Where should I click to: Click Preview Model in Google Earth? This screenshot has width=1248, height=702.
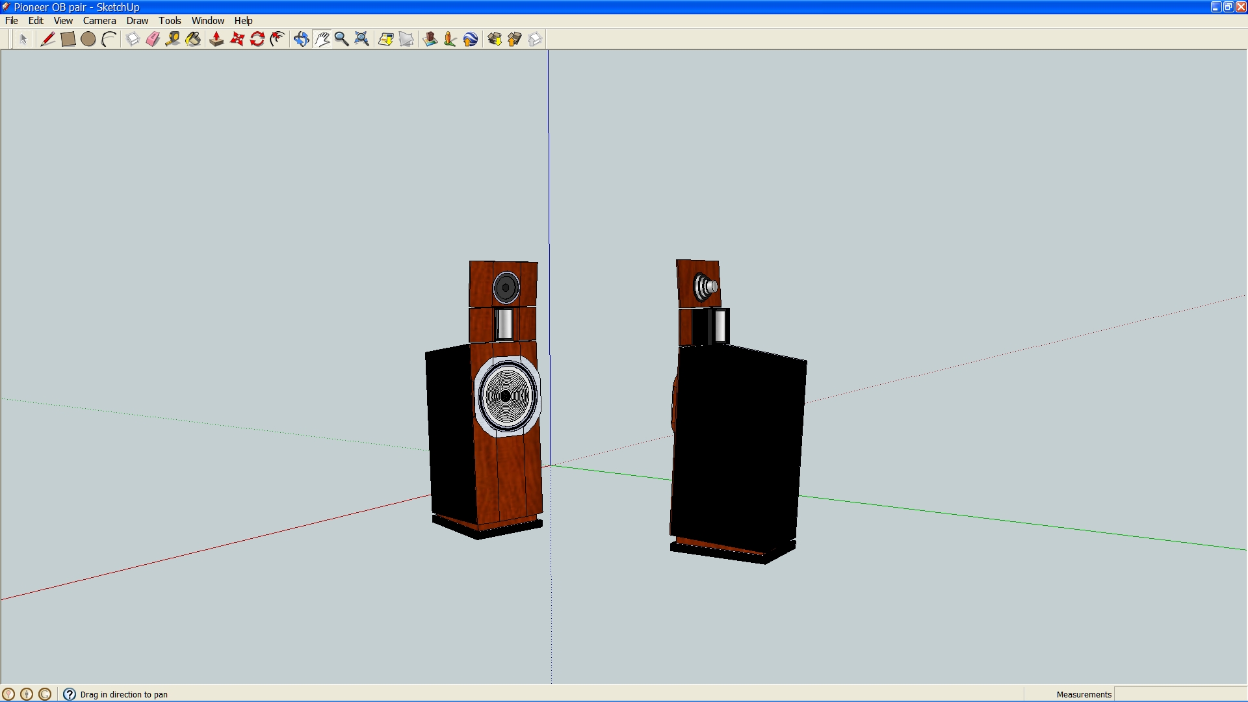[471, 40]
